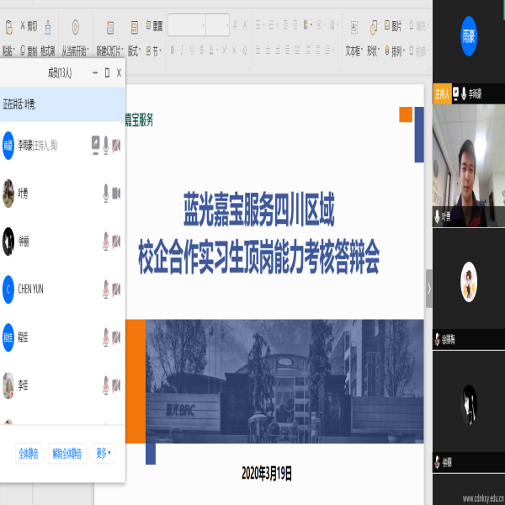Open the Layout (版式) dropdown label
505x505 pixels.
(134, 50)
